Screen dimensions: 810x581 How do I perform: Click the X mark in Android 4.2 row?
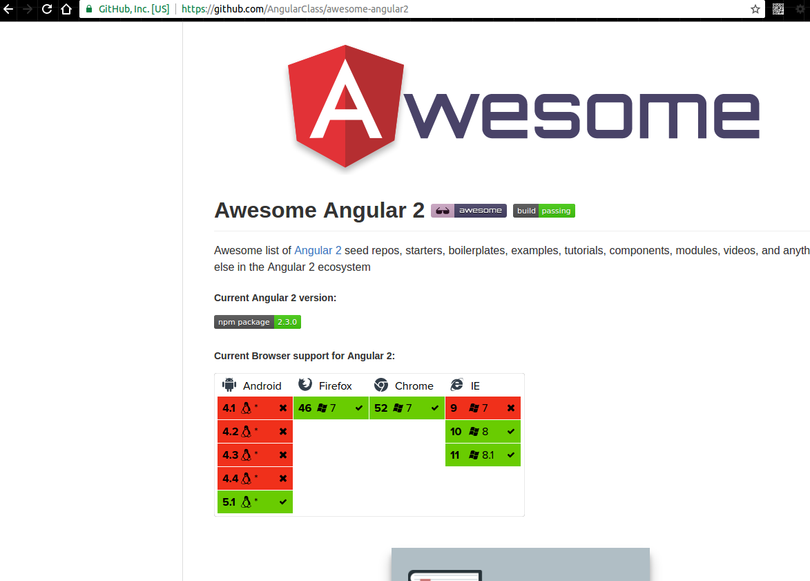283,431
